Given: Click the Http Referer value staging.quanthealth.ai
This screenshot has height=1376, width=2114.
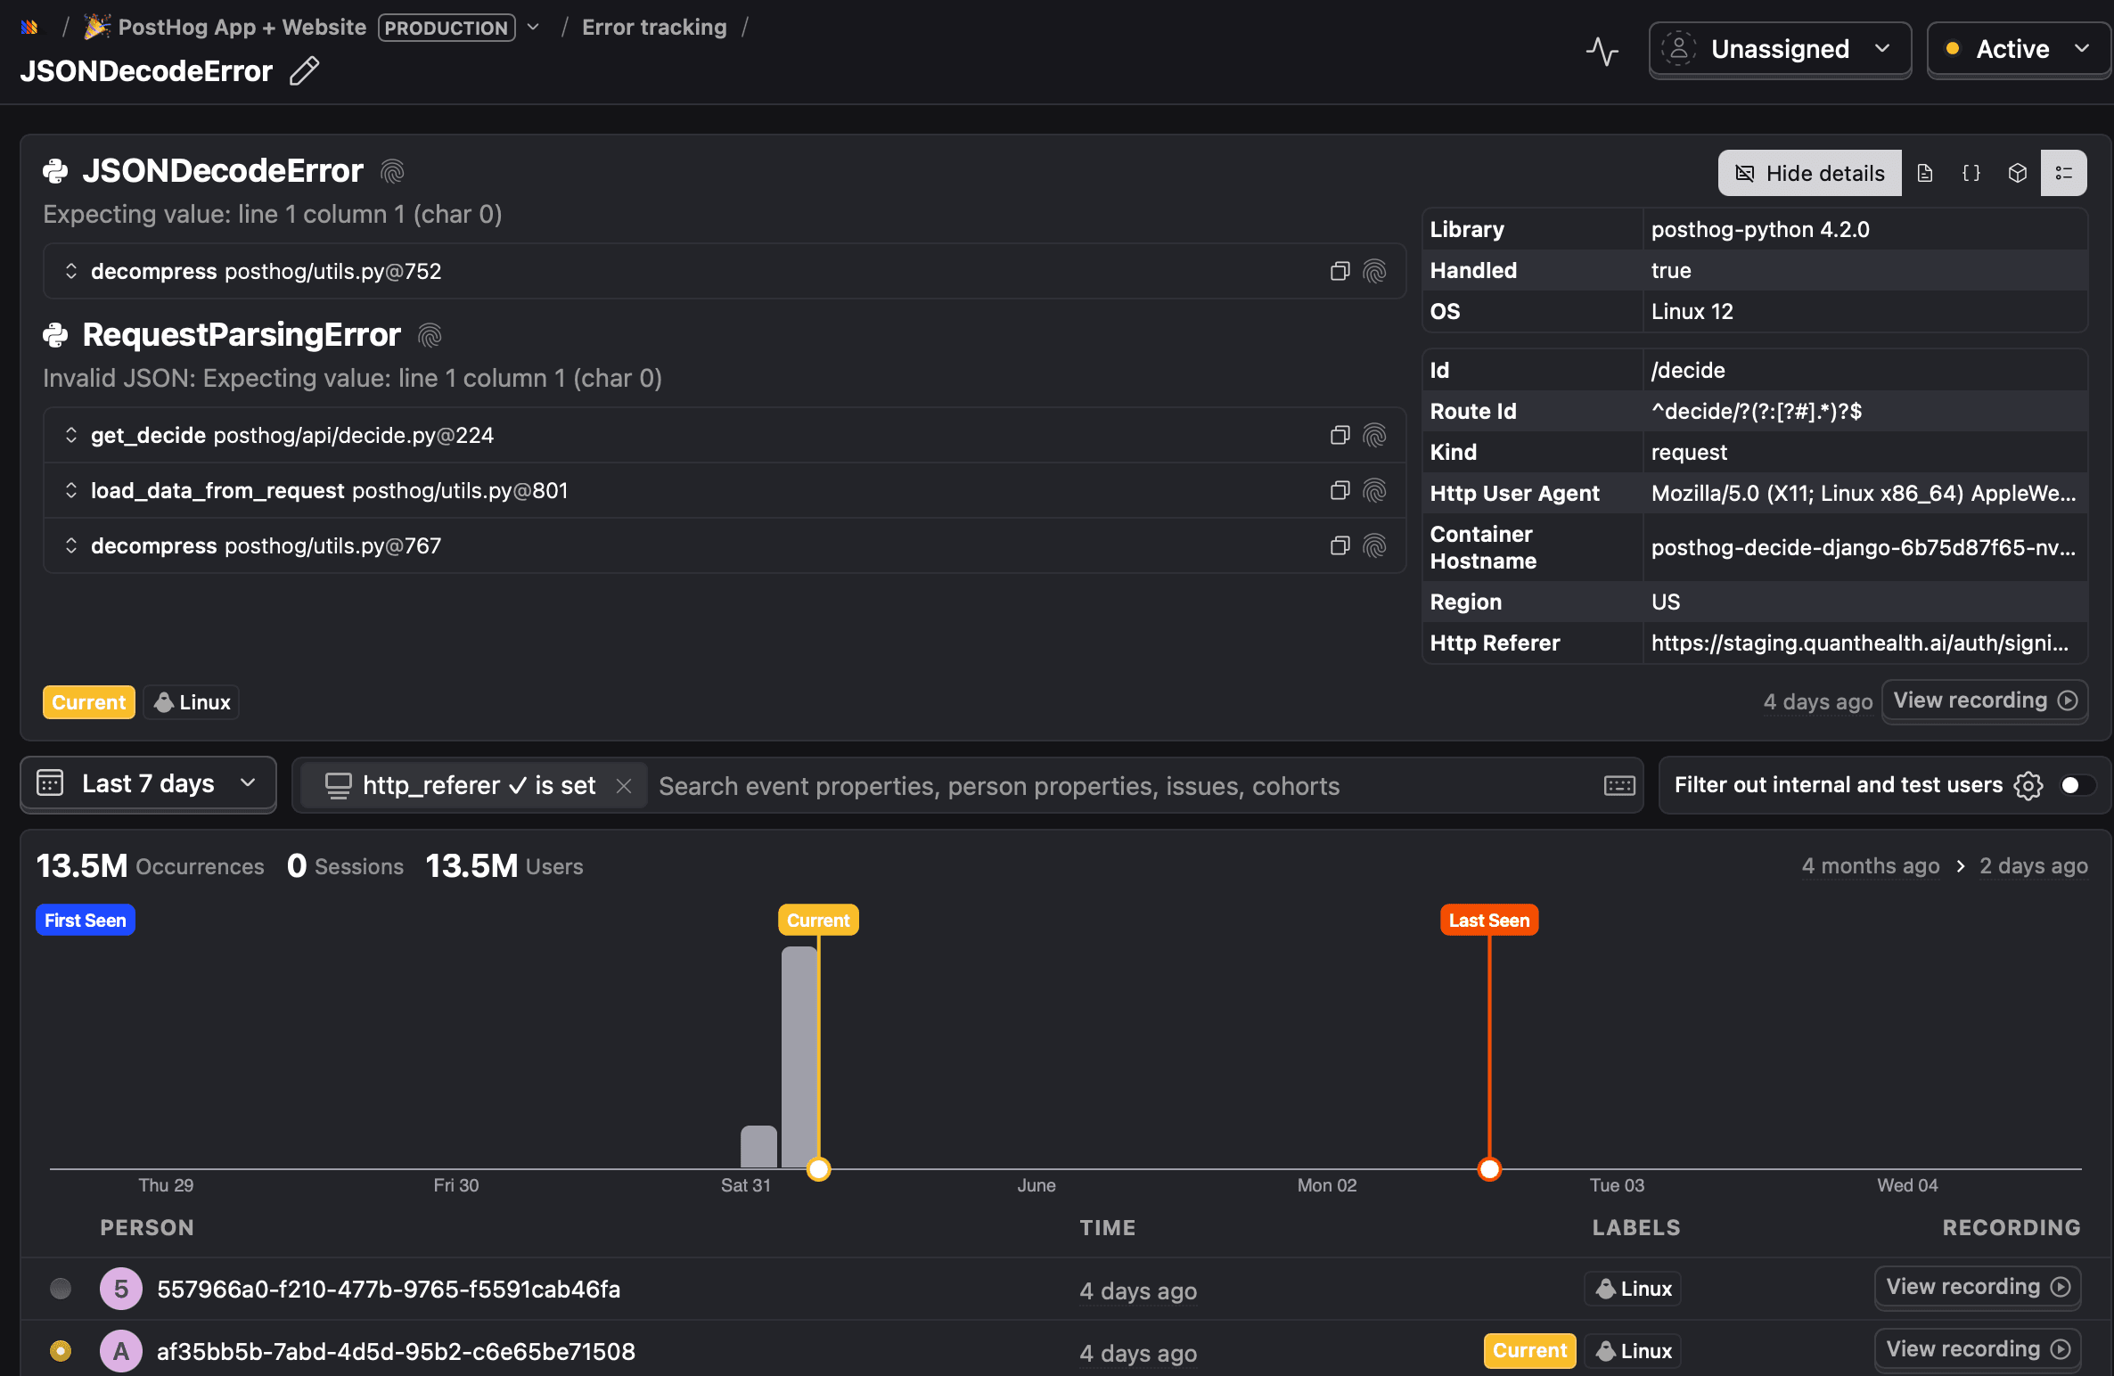Looking at the screenshot, I should [x=1860, y=643].
